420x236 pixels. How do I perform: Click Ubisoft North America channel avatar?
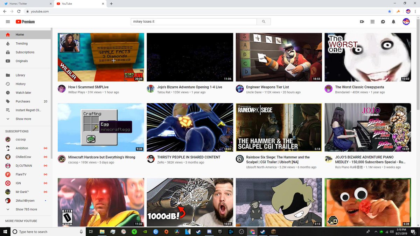coord(240,159)
